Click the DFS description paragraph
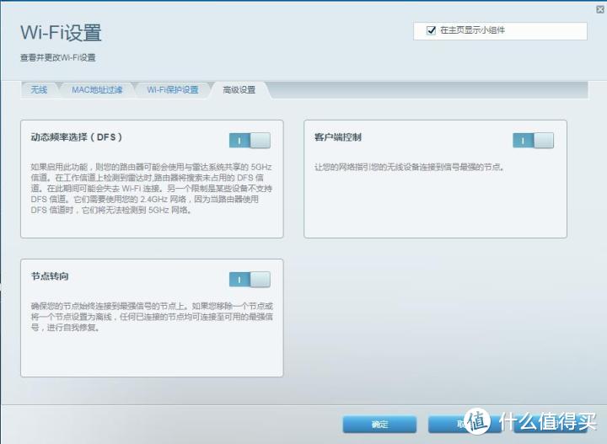The width and height of the screenshot is (607, 444). (152, 189)
